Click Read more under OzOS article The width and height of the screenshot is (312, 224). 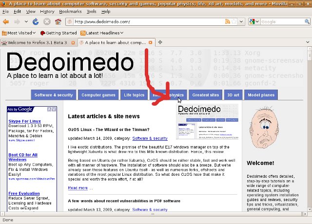(78, 188)
